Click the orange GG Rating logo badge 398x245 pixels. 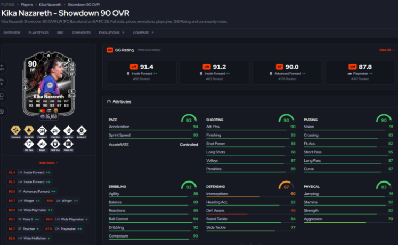[x=110, y=50]
